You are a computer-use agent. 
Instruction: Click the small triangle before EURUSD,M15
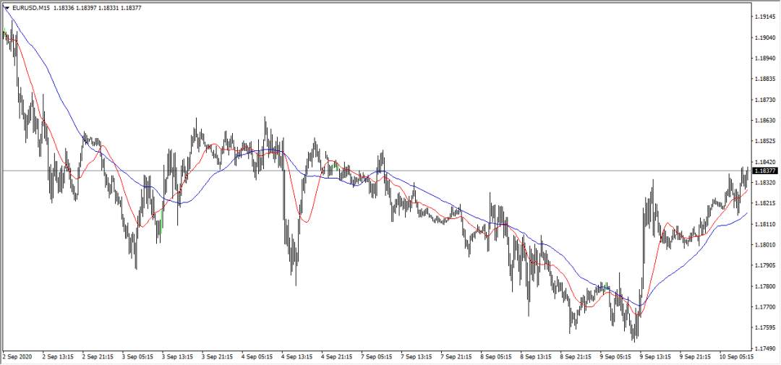coord(7,8)
